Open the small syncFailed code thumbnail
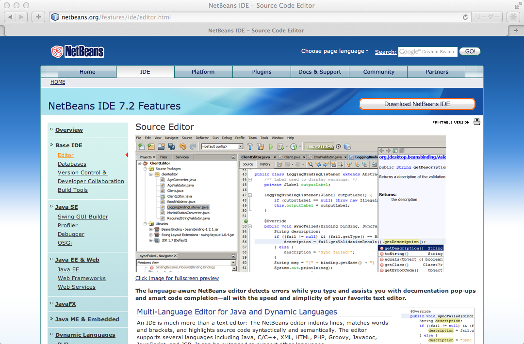The height and width of the screenshot is (344, 524). [x=438, y=326]
